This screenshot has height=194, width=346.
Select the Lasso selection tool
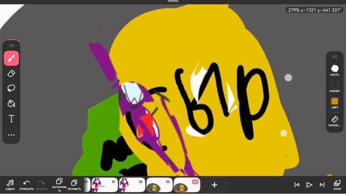pyautogui.click(x=11, y=88)
